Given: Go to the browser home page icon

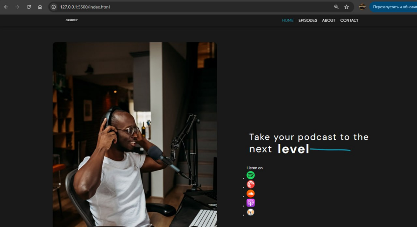Looking at the screenshot, I should coord(40,7).
